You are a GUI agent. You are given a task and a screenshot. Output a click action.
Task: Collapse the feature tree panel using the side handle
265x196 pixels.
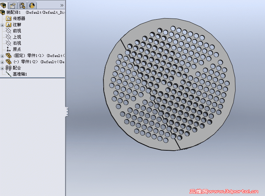67,112
